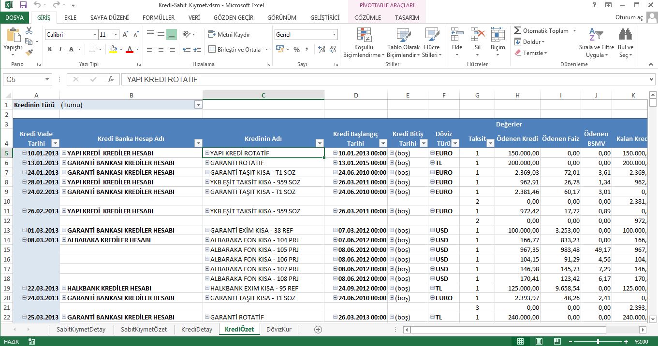Undo the last action
The width and height of the screenshot is (658, 346).
pos(38,5)
